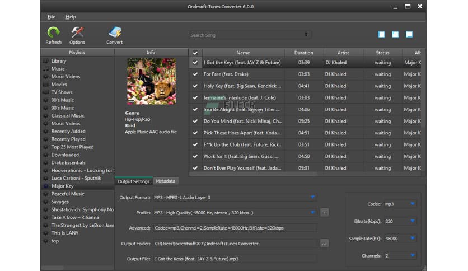Image resolution: width=468 pixels, height=271 pixels.
Task: Click the Refresh toolbar icon
Action: coord(53,32)
